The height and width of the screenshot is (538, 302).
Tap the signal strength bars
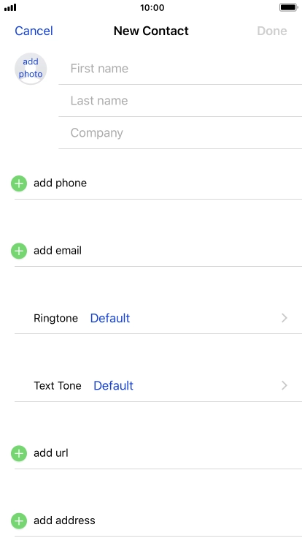click(x=10, y=7)
